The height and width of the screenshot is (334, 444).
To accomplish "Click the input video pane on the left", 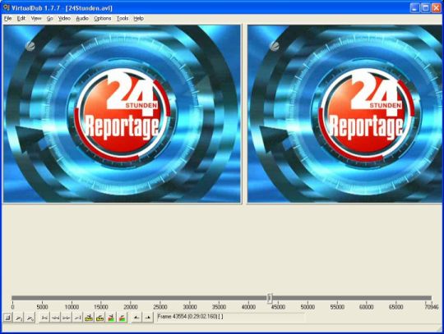I will coord(122,113).
